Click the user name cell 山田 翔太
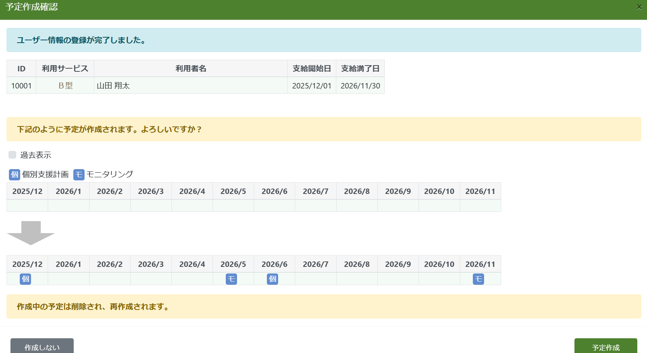 pyautogui.click(x=190, y=86)
